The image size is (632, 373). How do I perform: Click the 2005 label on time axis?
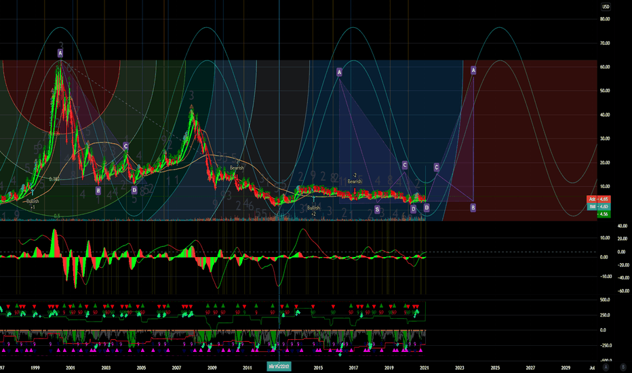tap(141, 368)
